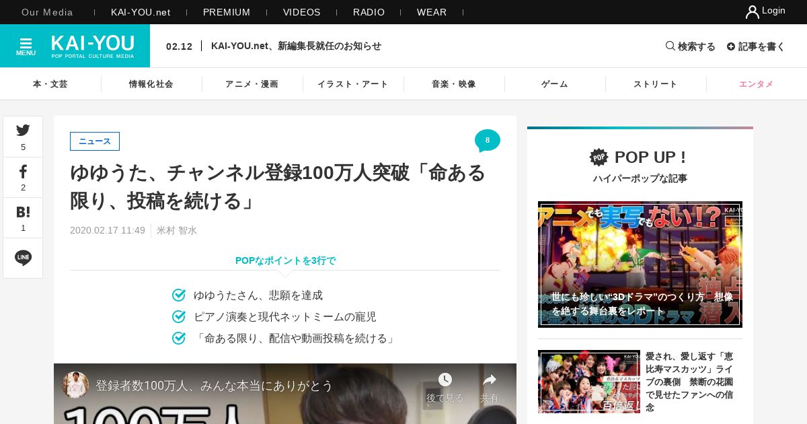Click the KAI-YOU logo
The image size is (807, 424).
click(x=93, y=46)
